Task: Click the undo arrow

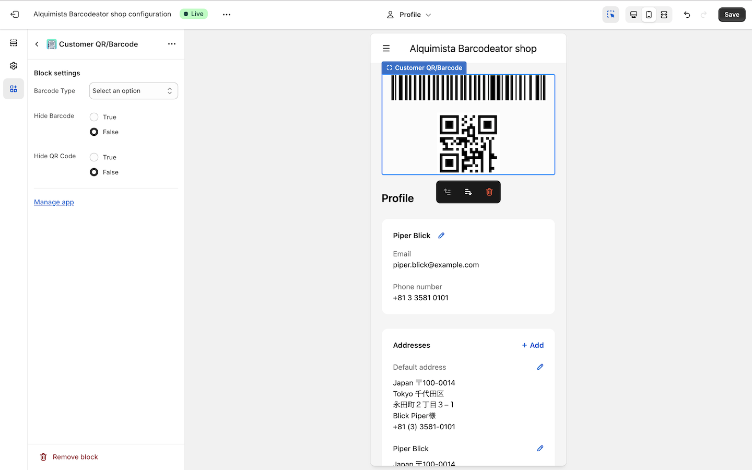Action: [x=687, y=15]
